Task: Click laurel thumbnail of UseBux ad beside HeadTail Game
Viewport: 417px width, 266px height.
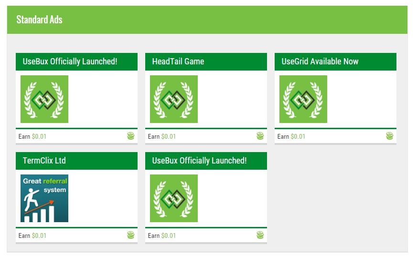Action: [44, 99]
